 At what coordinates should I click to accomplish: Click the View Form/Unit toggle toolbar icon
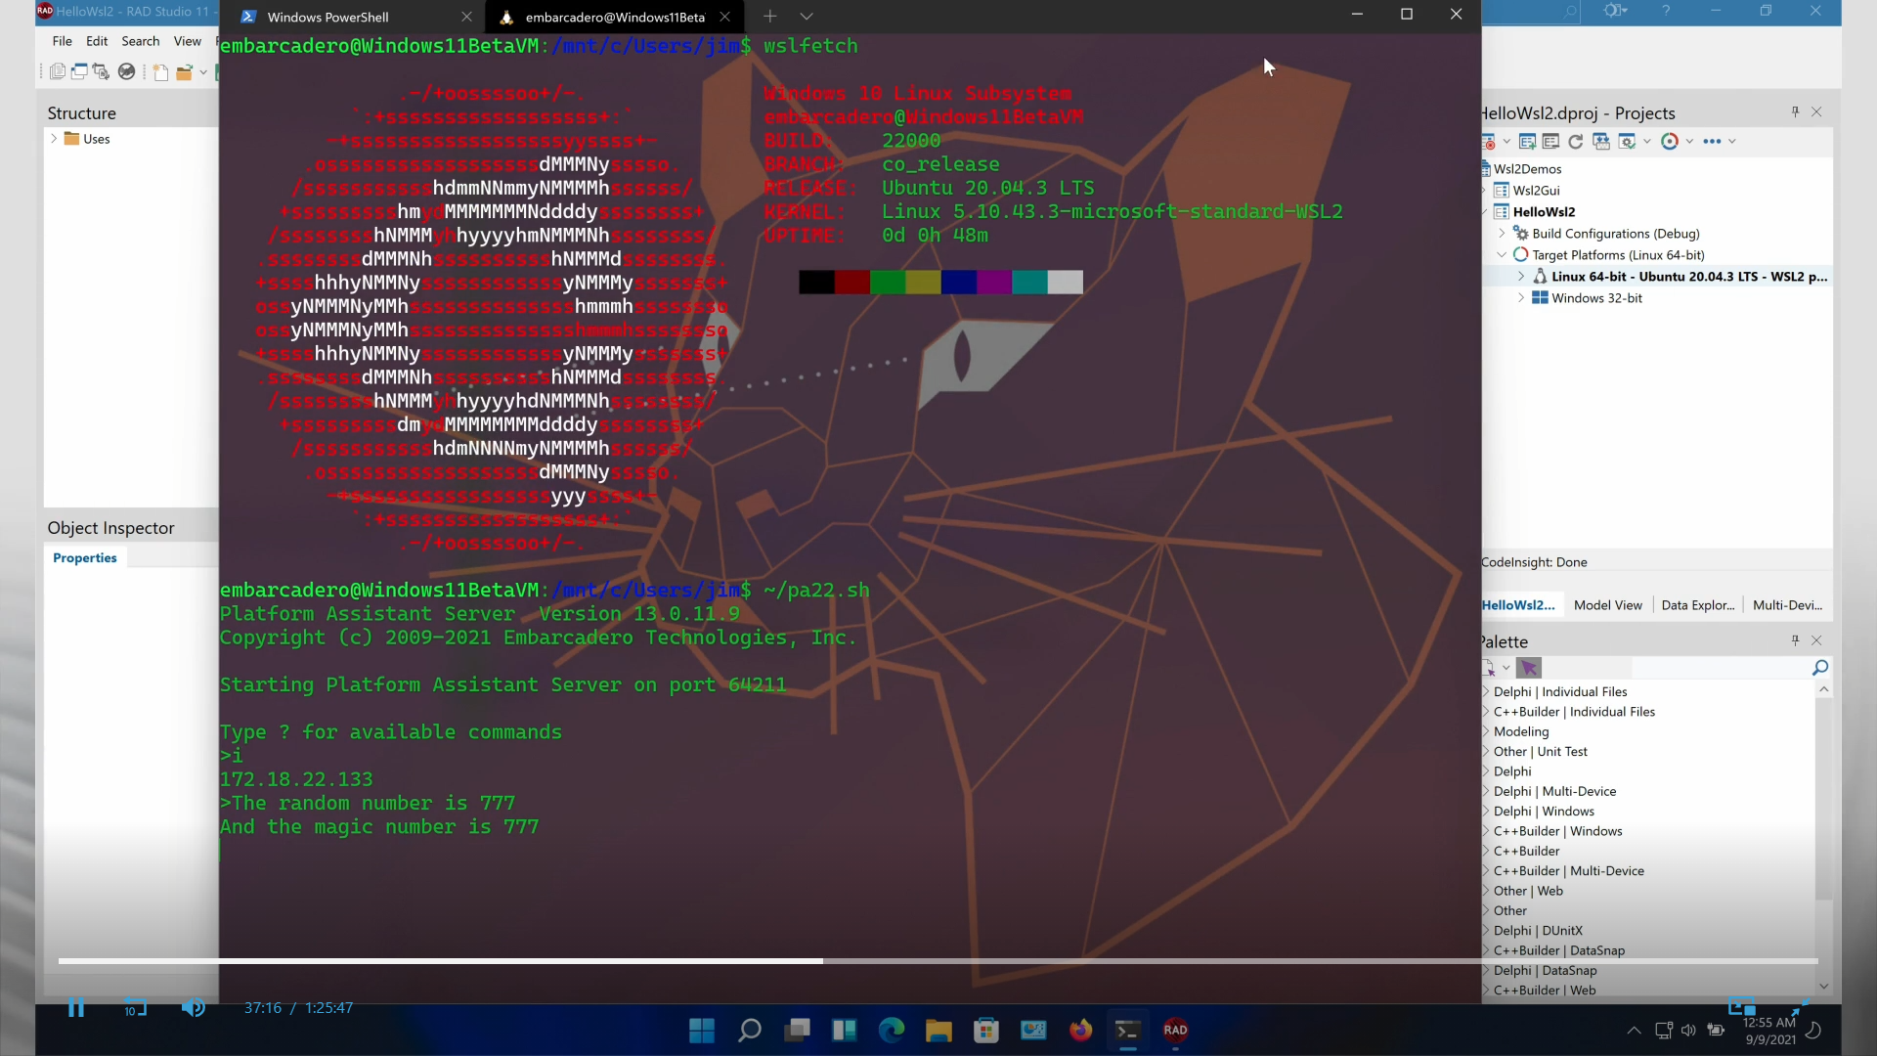[x=101, y=71]
